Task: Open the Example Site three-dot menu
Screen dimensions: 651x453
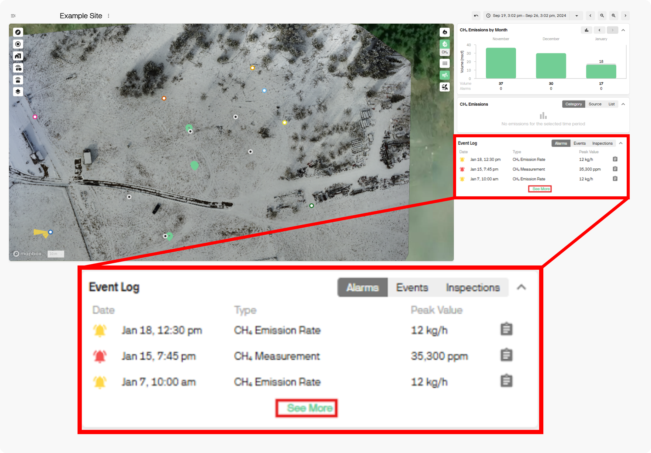Action: (109, 16)
